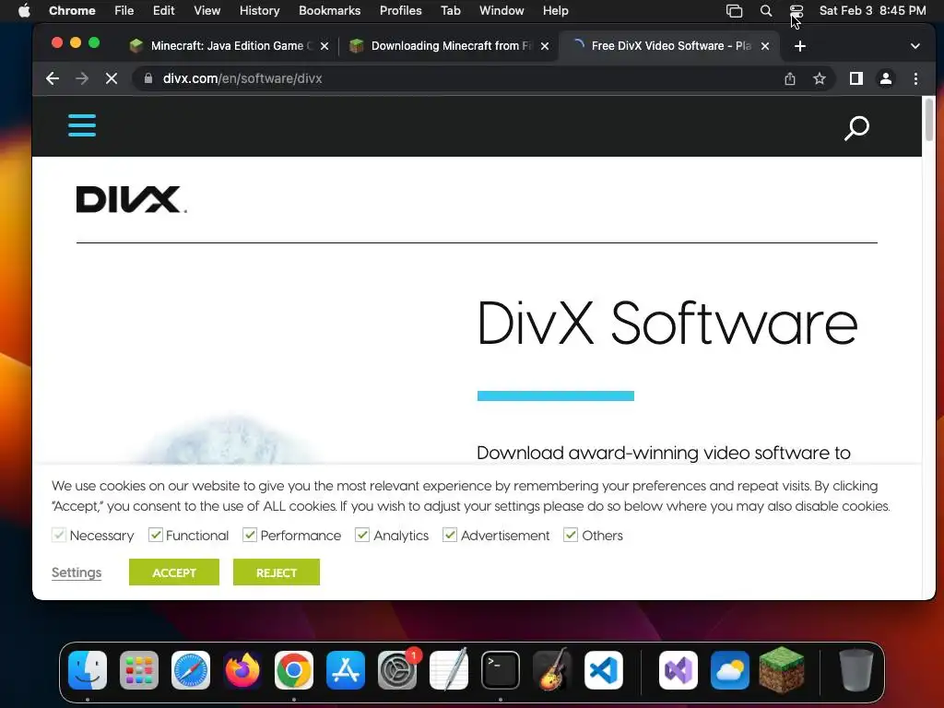Open the Chrome profile menu

coord(886,78)
